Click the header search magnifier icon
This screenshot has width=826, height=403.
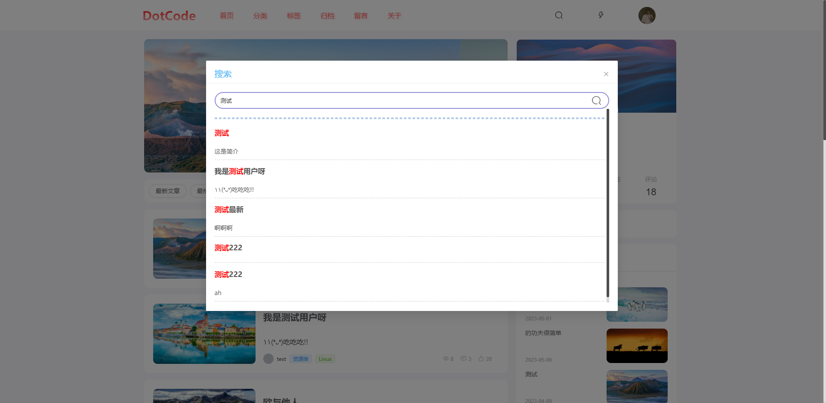pyautogui.click(x=559, y=15)
